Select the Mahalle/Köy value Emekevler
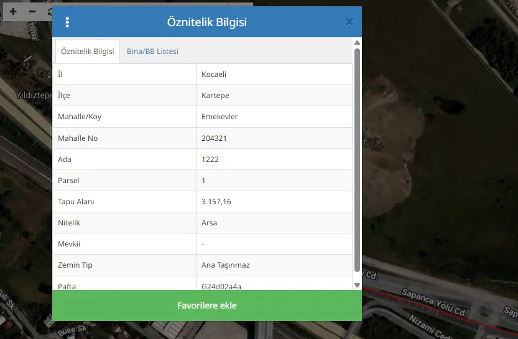 [220, 116]
